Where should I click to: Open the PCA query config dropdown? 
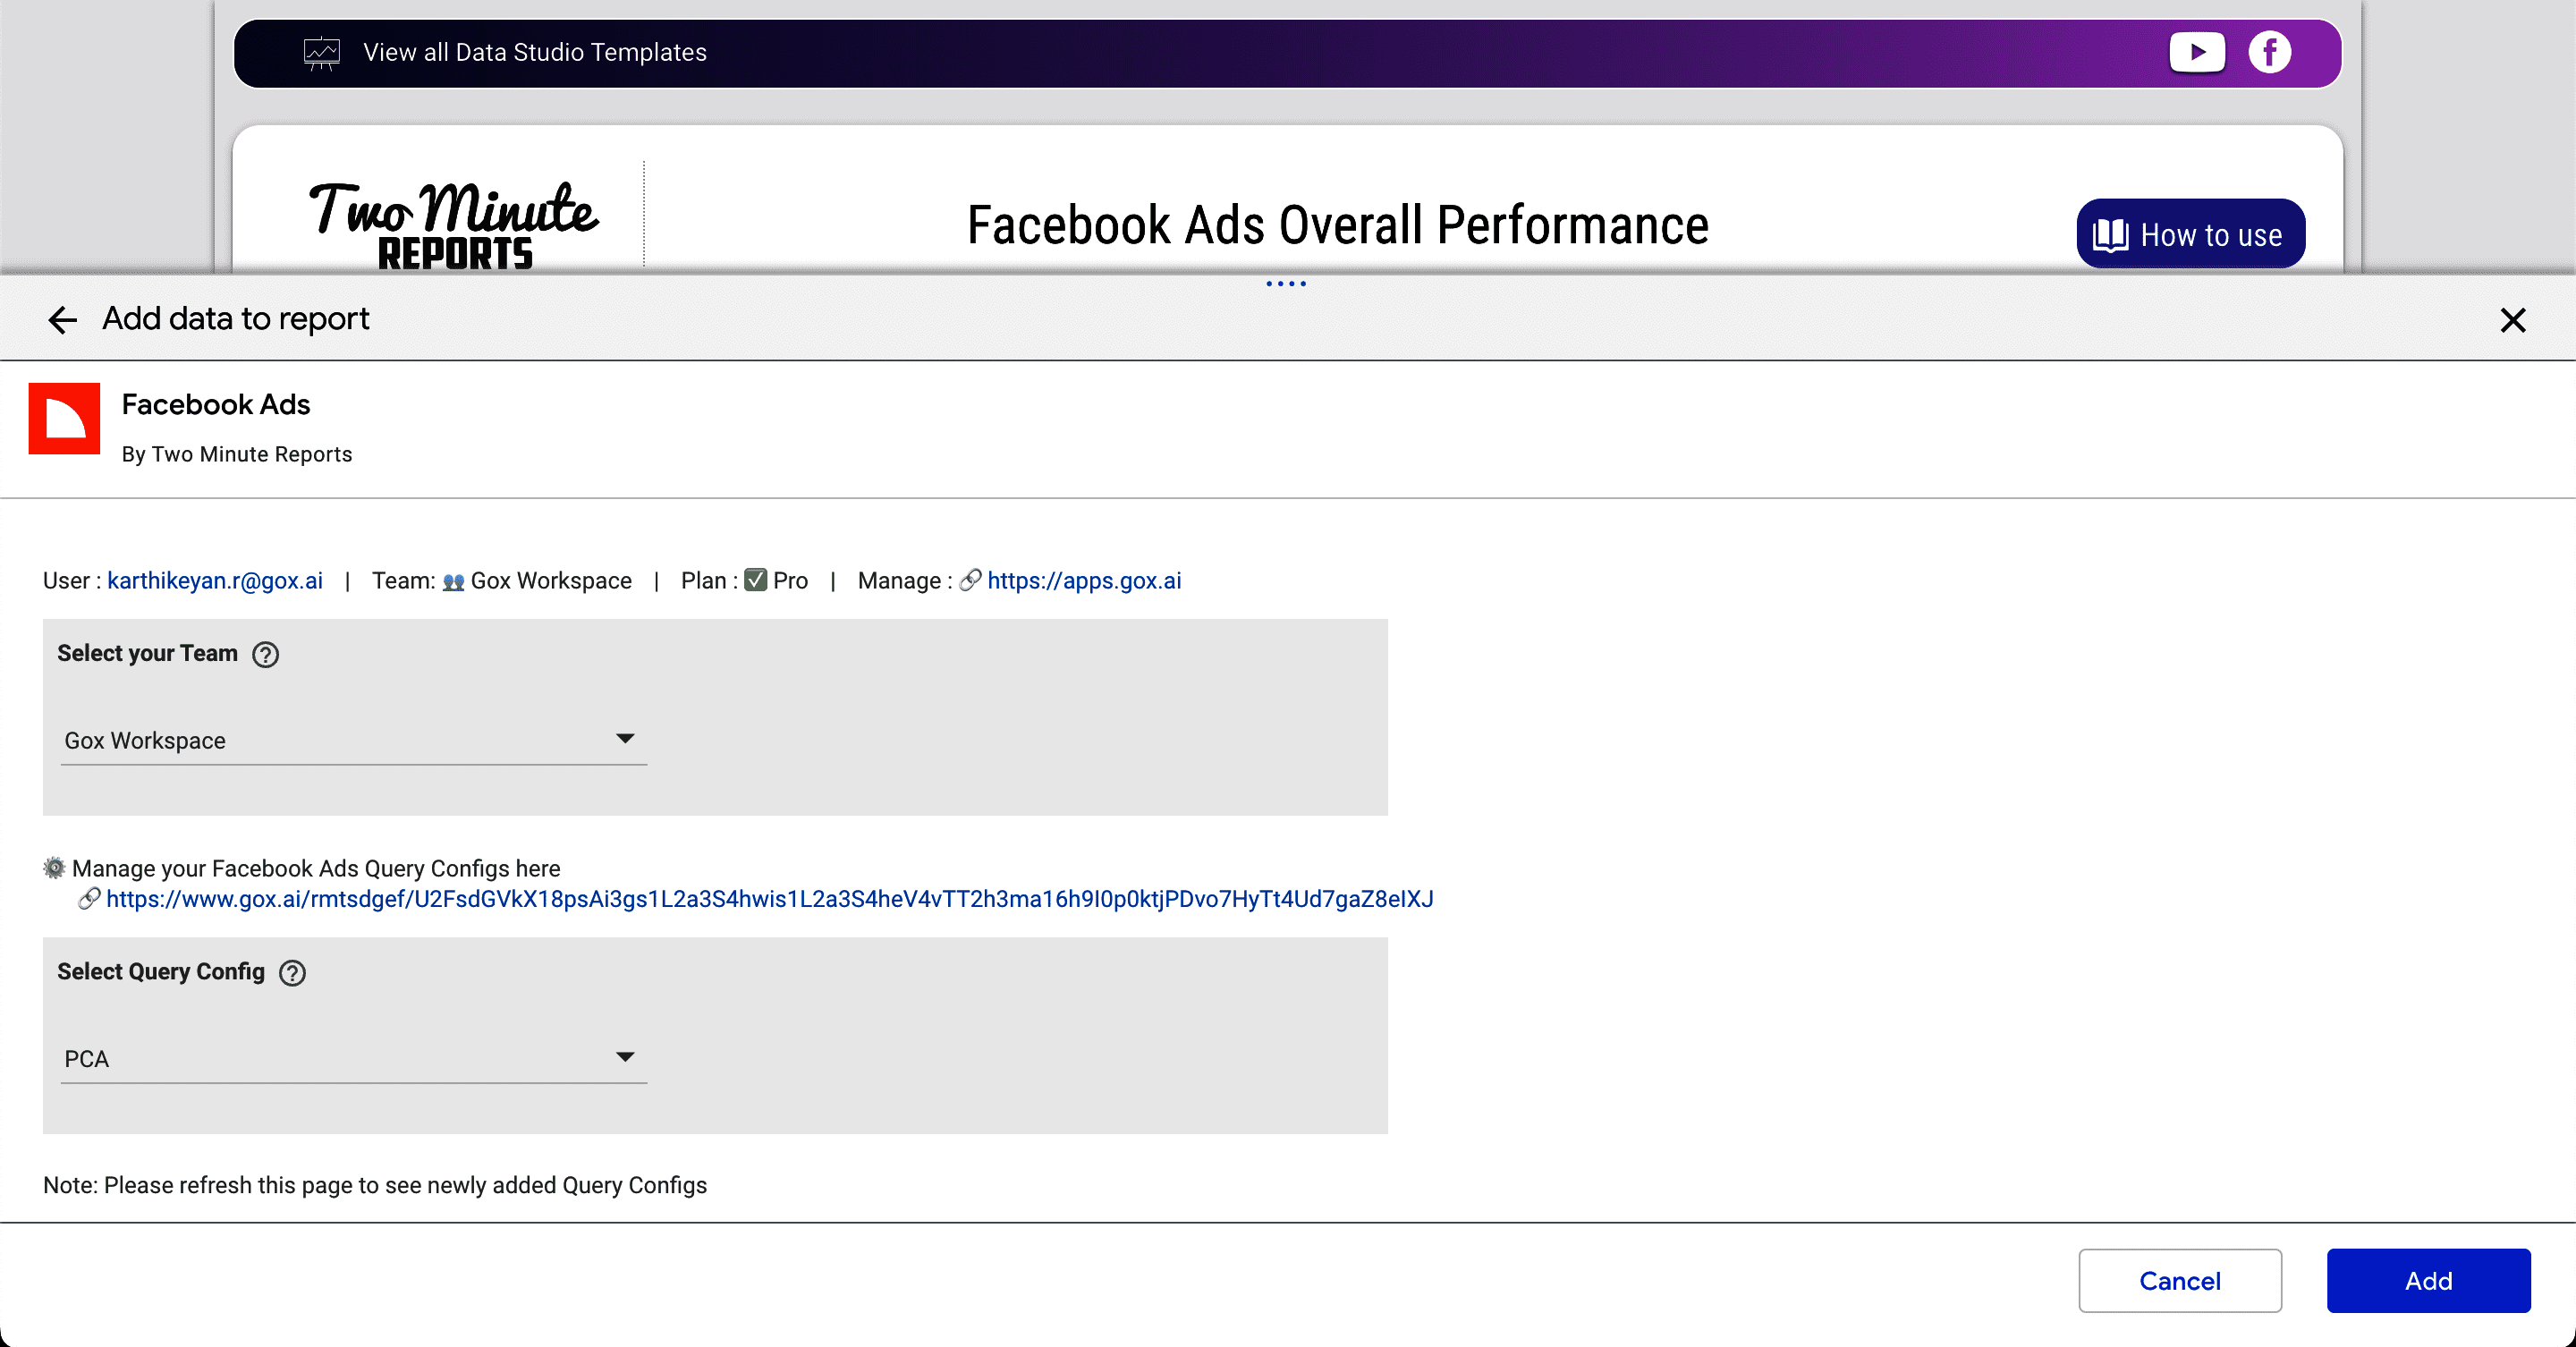pyautogui.click(x=353, y=1058)
